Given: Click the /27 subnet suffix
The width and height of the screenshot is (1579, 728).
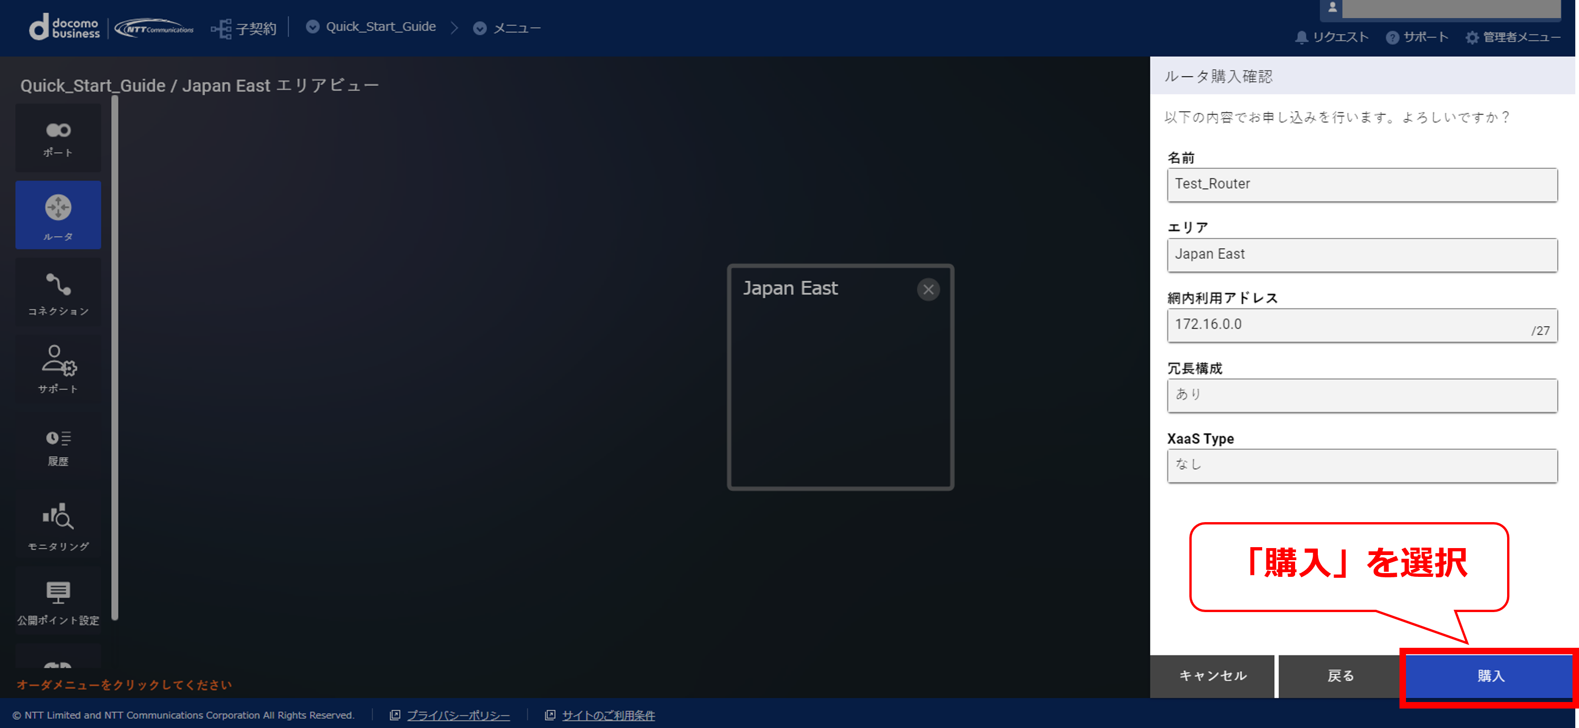Looking at the screenshot, I should (1540, 331).
